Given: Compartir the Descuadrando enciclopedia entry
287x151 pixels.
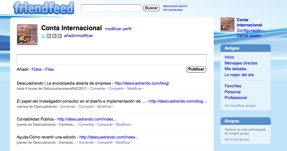Looking at the screenshot, I should (x=116, y=89).
